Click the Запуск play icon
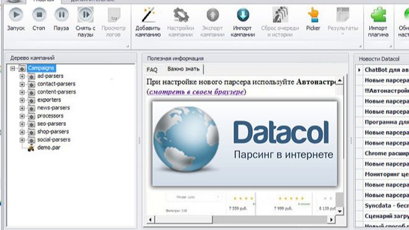The width and height of the screenshot is (409, 230). click(16, 15)
